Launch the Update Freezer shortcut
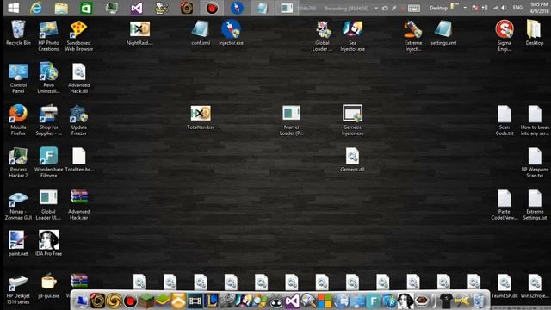Screen dimensions: 551x310 point(78,121)
